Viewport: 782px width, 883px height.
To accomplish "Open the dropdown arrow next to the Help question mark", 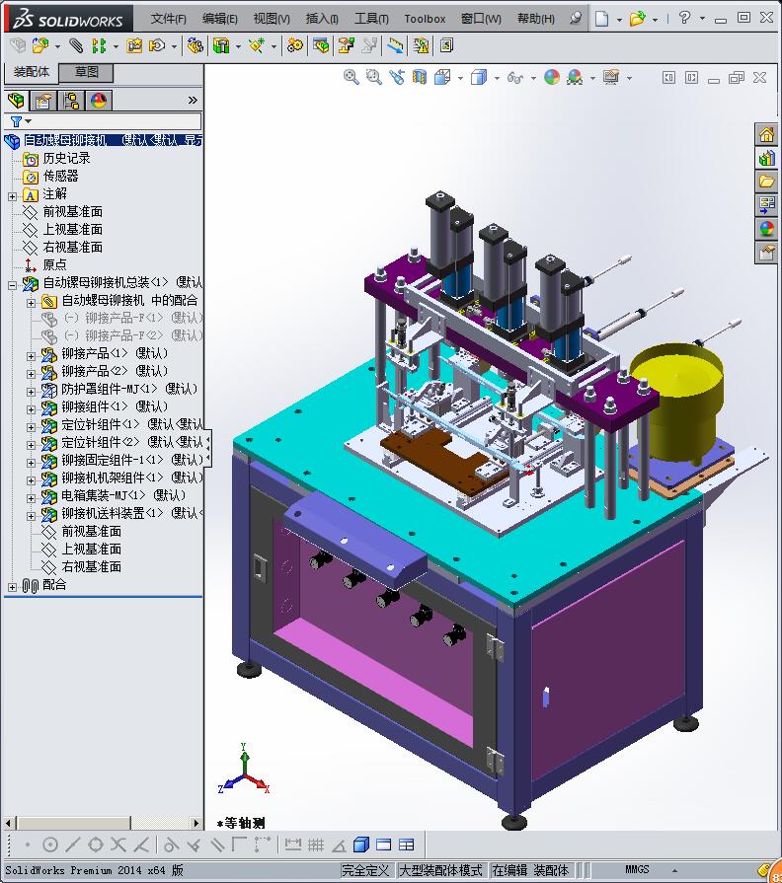I will [703, 19].
